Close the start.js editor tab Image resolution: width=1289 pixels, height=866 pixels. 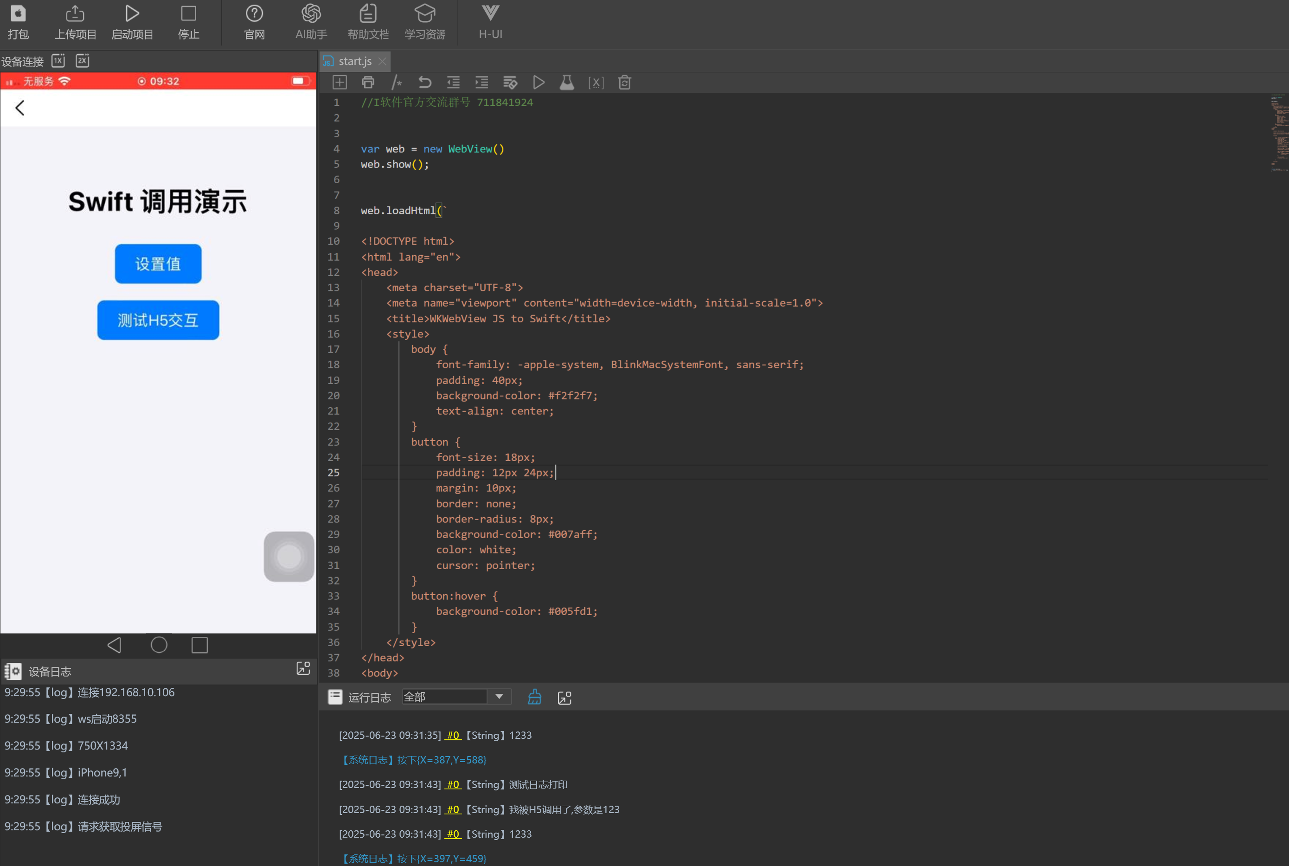pos(382,61)
